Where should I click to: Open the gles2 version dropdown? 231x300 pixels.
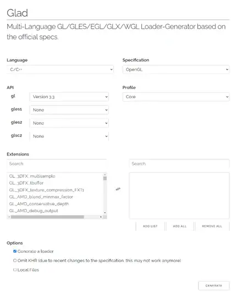tap(69, 123)
